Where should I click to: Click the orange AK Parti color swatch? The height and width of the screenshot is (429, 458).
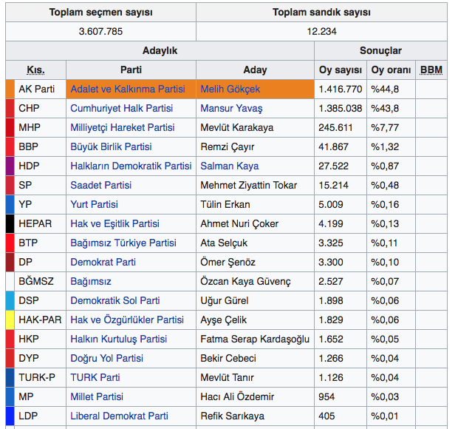click(10, 89)
